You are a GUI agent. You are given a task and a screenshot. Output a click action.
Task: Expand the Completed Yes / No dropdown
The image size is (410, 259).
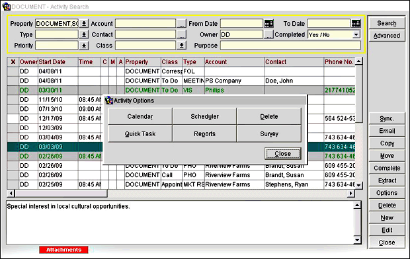coord(356,34)
